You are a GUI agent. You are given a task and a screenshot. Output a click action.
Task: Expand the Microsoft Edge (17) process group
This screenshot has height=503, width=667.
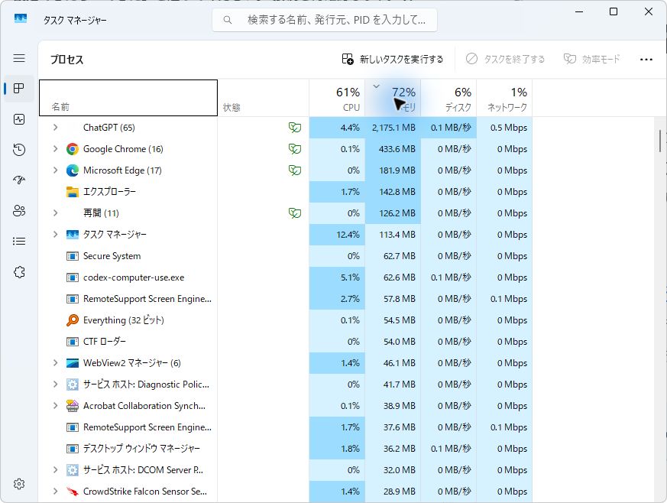tap(55, 170)
